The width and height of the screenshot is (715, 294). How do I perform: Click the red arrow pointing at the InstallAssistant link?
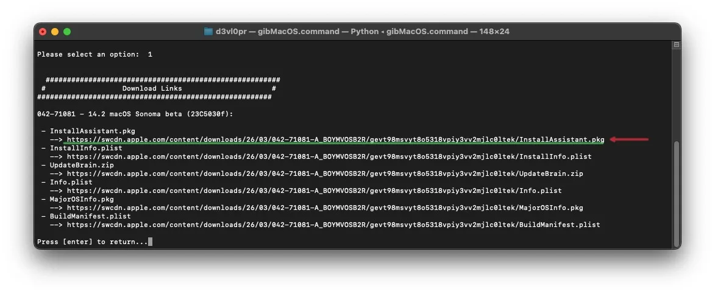click(629, 139)
